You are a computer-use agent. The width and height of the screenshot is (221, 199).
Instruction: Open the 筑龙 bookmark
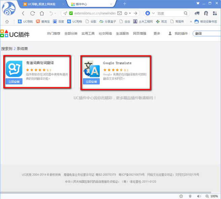point(161,22)
